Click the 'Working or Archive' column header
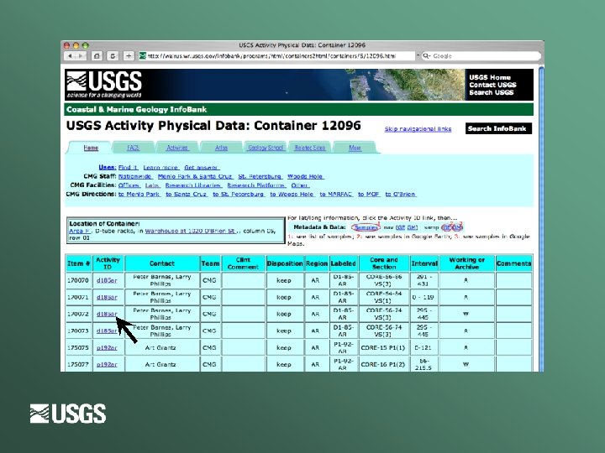Screen dimensions: 605x453 click(466, 263)
